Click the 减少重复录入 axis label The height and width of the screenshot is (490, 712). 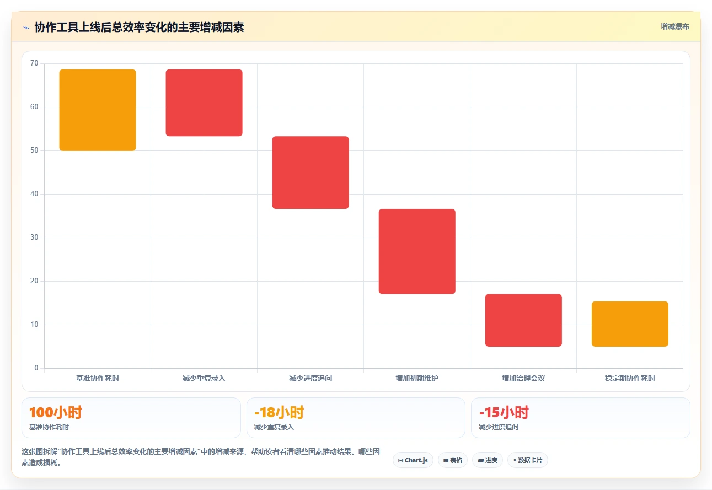point(204,379)
